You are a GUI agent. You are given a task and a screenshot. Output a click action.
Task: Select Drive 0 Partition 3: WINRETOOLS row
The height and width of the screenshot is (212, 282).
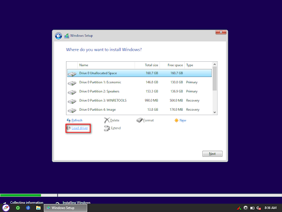(x=140, y=100)
